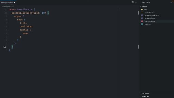The height and width of the screenshot is (98, 174).
Task: Collapse the DEMO folder section
Action: click(157, 6)
